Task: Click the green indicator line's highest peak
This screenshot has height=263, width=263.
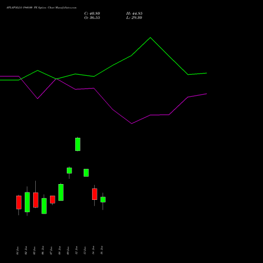Action: pyautogui.click(x=150, y=37)
